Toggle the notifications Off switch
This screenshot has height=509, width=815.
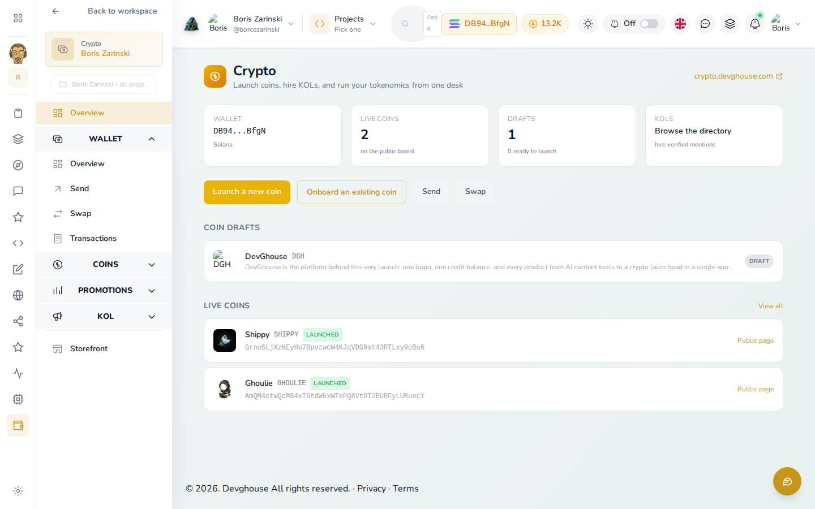point(649,24)
